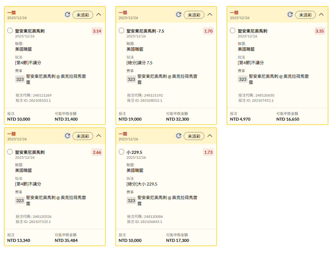The width and height of the screenshot is (332, 257).
Task: Click the 323 event badge in the 3.14 odds card
Action: tap(20, 79)
